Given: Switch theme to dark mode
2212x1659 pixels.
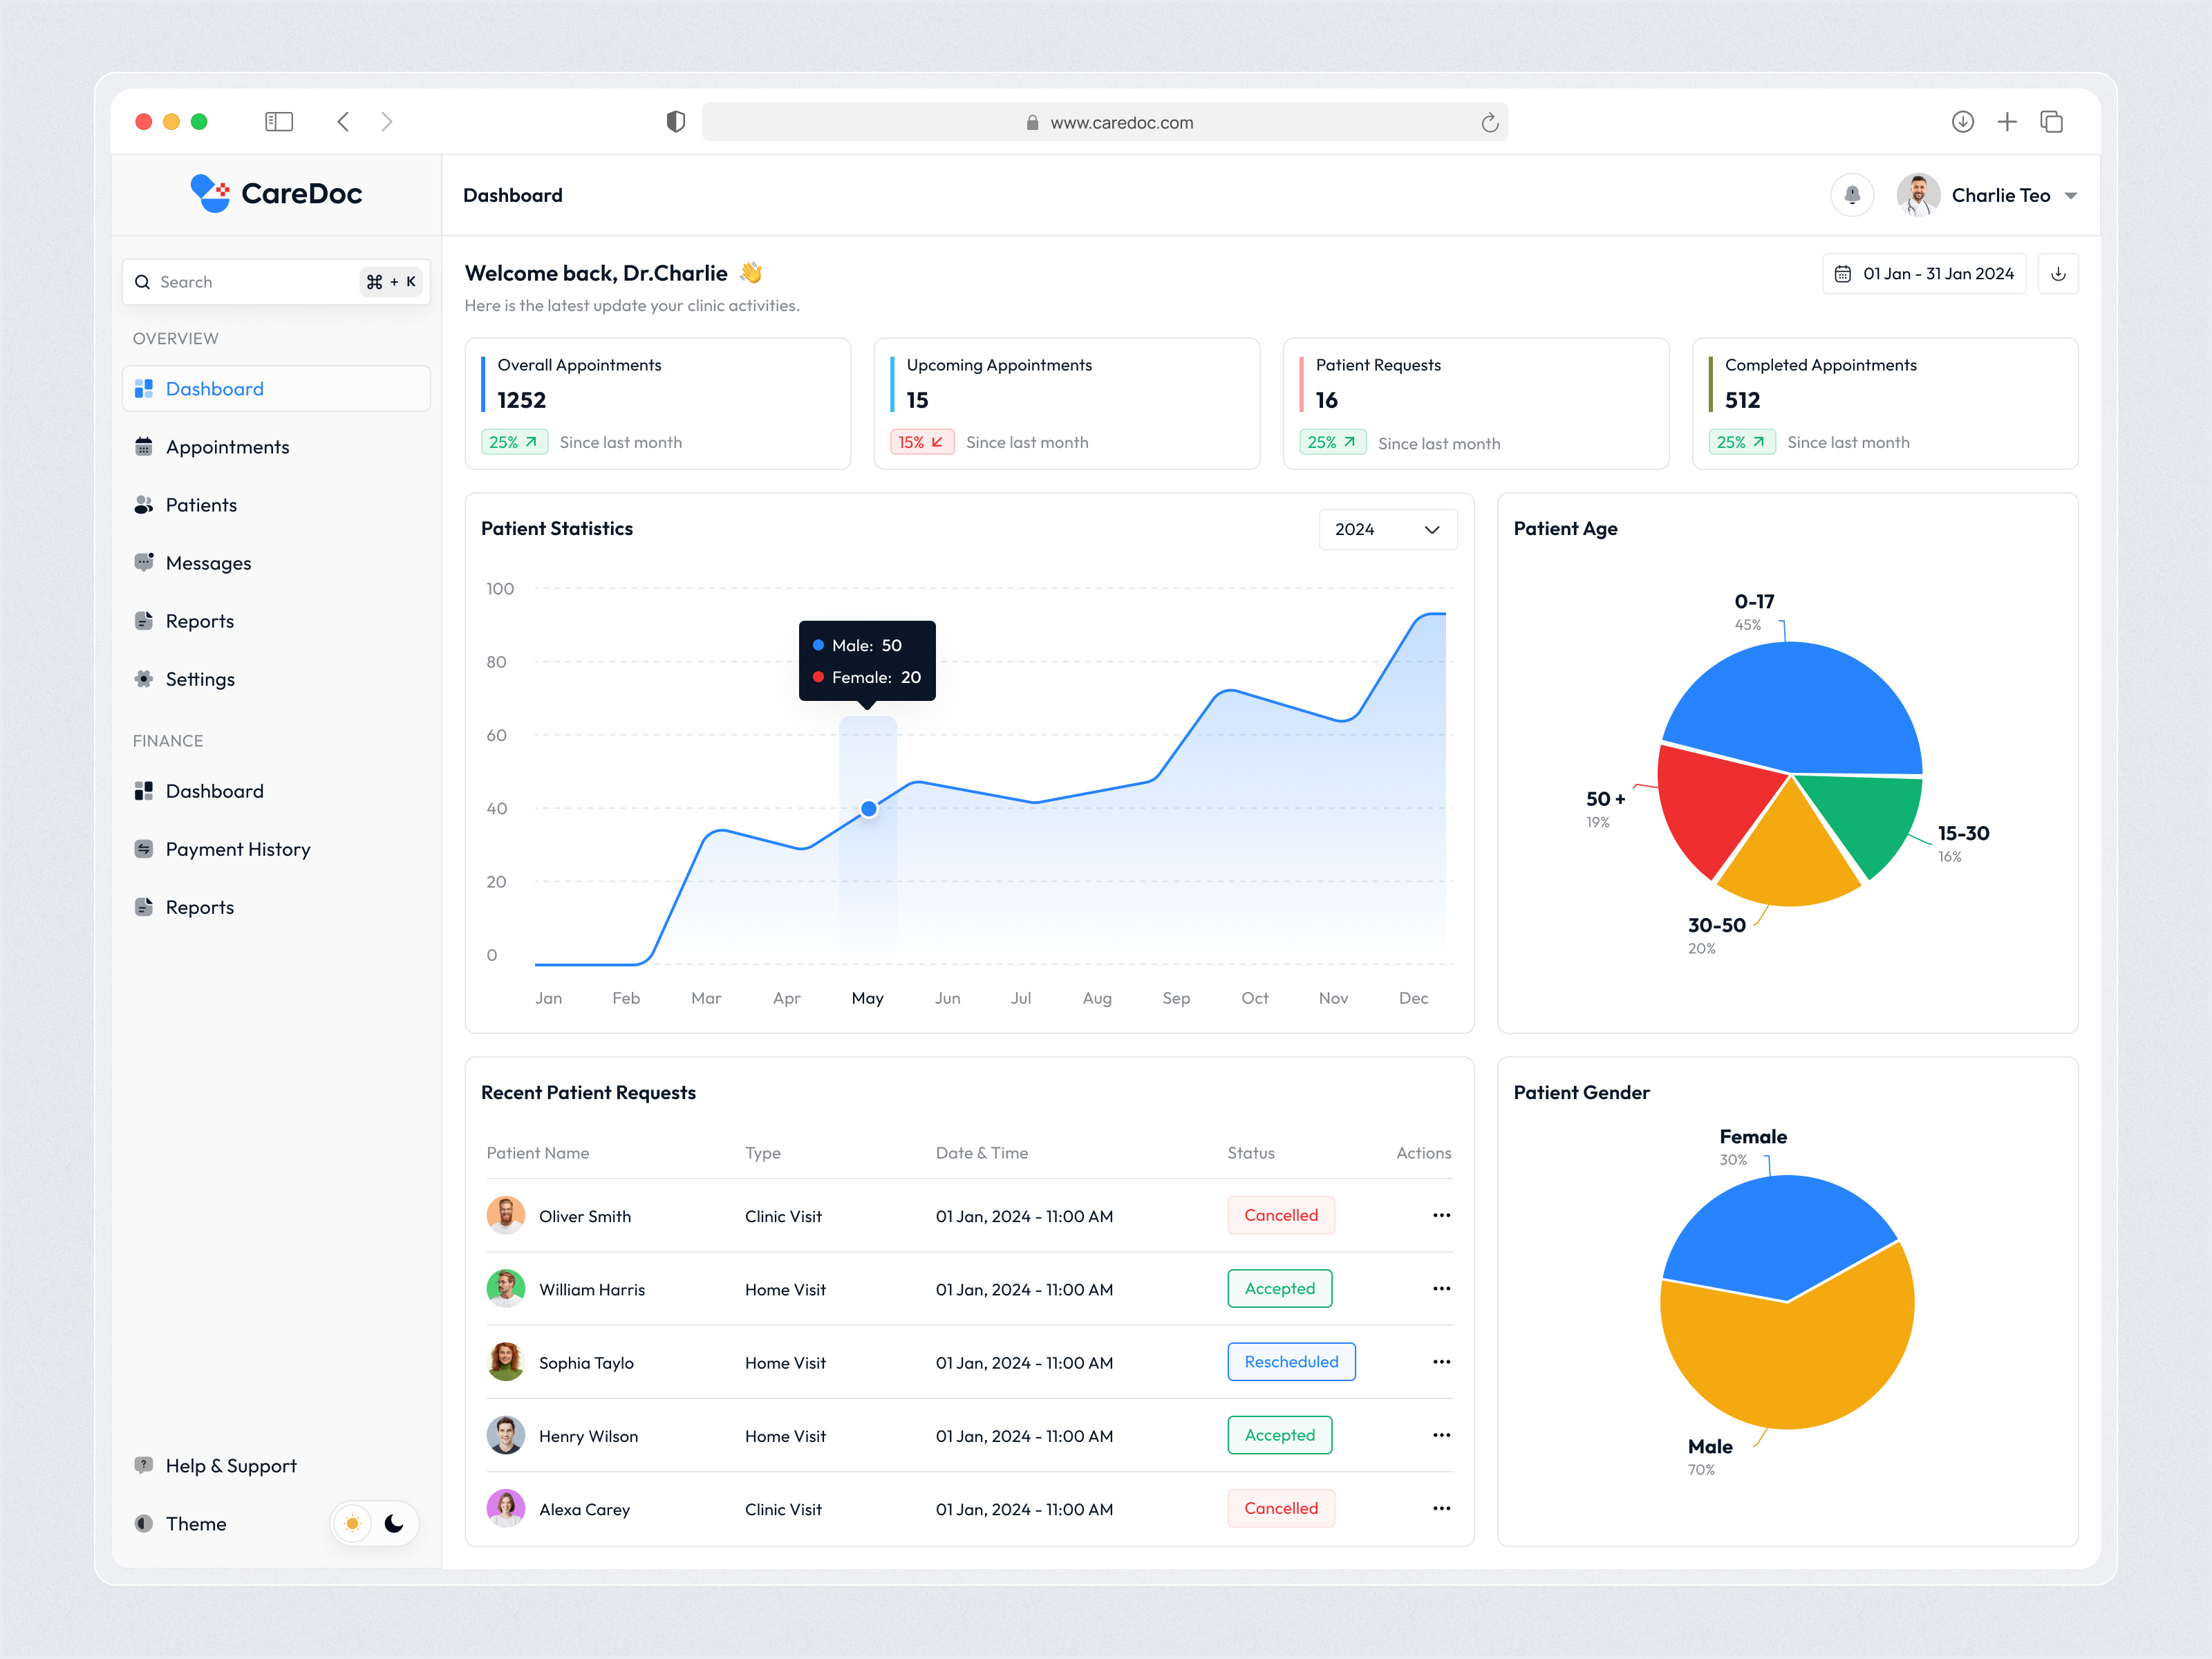Looking at the screenshot, I should pos(395,1524).
